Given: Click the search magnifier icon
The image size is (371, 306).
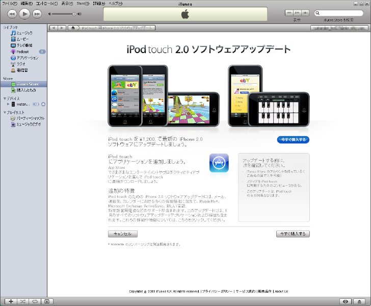Looking at the screenshot, I should [317, 13].
